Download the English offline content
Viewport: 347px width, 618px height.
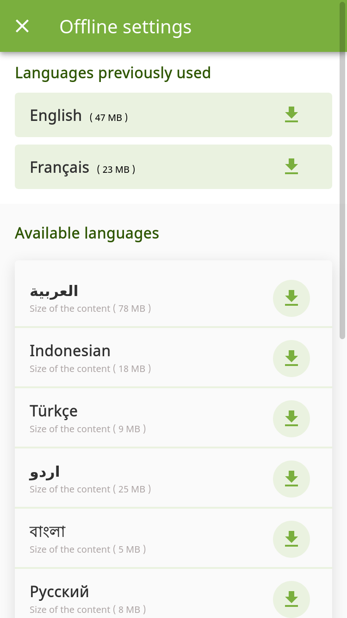pos(291,115)
